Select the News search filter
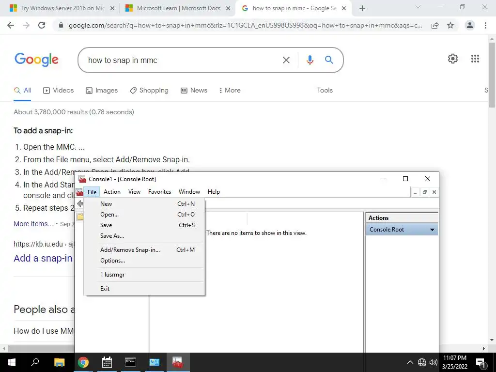This screenshot has height=372, width=496. (x=194, y=91)
